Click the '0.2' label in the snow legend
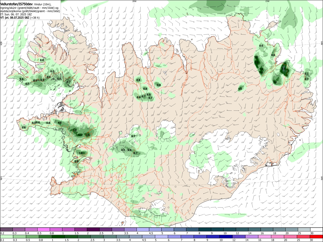The image size is (323, 242). [x=2, y=233]
